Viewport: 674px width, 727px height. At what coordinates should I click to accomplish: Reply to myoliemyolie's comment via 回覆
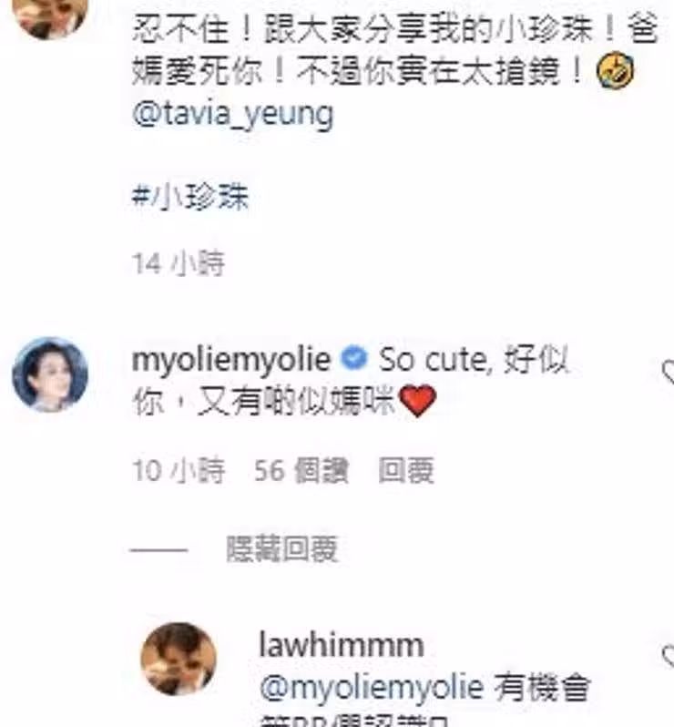coord(406,471)
